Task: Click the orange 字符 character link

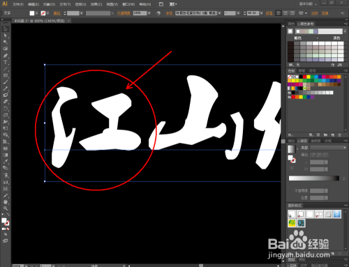Action: (x=169, y=13)
